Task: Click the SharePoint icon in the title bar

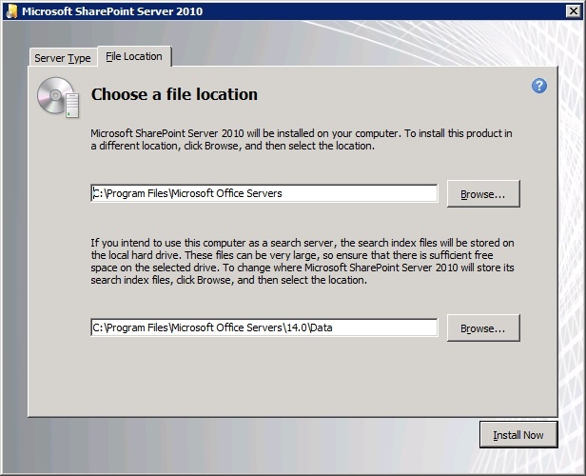Action: (11, 11)
